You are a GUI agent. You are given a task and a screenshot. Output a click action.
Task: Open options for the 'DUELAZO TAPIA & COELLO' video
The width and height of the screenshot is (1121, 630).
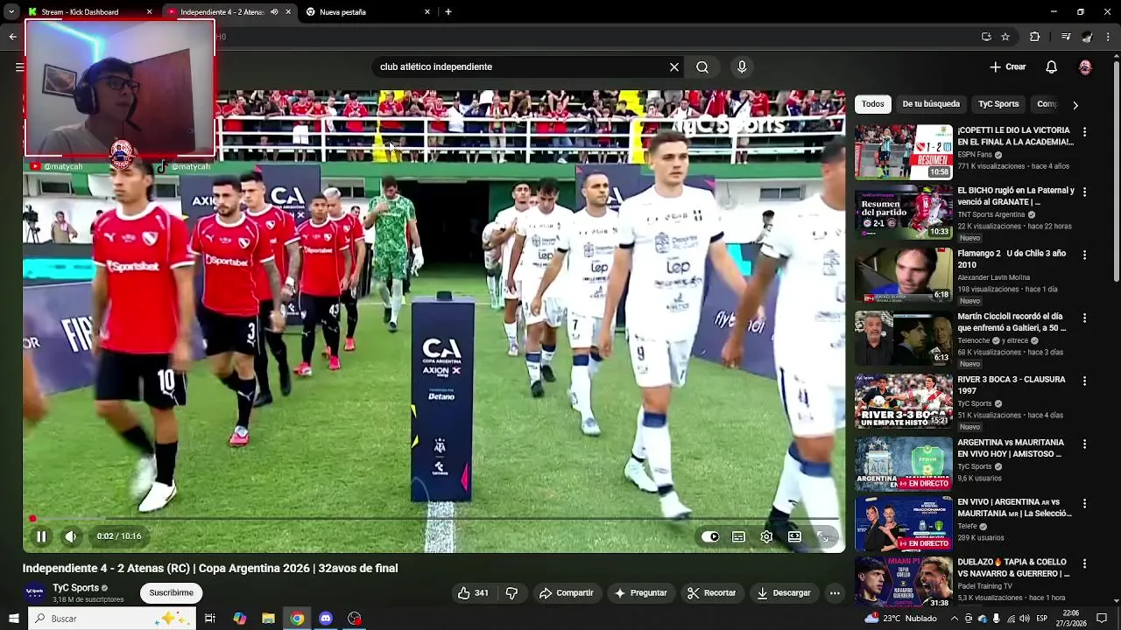[x=1084, y=563]
